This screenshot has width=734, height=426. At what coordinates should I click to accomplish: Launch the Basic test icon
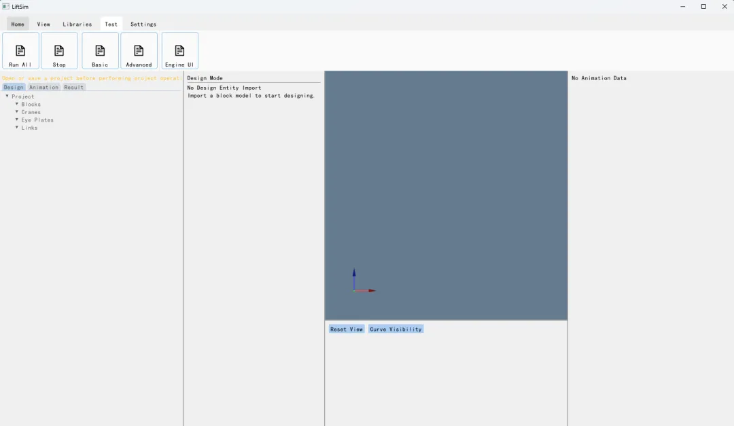pos(100,50)
